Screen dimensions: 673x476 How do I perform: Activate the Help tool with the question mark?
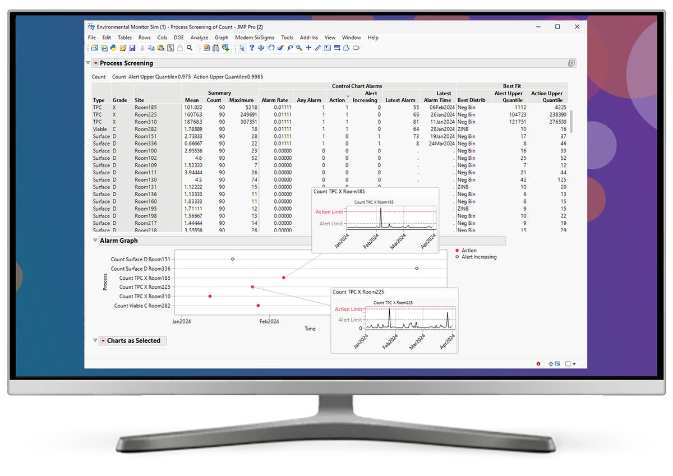click(252, 48)
